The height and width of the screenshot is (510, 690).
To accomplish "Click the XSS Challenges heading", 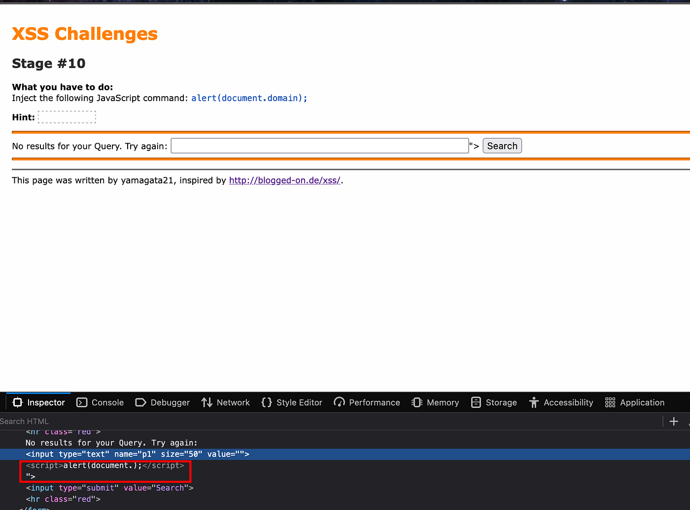I will click(85, 34).
